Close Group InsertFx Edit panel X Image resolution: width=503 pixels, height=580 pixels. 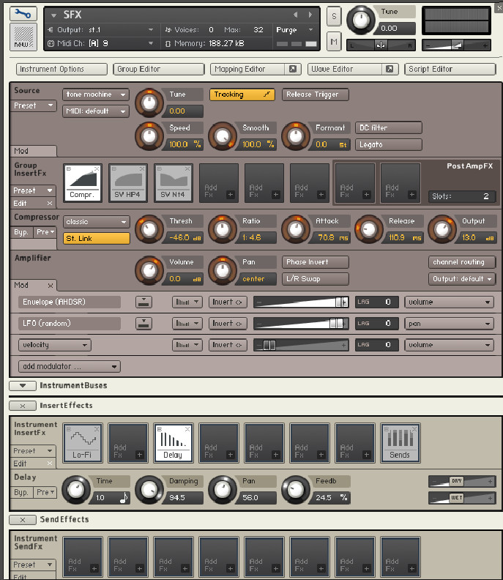pyautogui.click(x=50, y=204)
